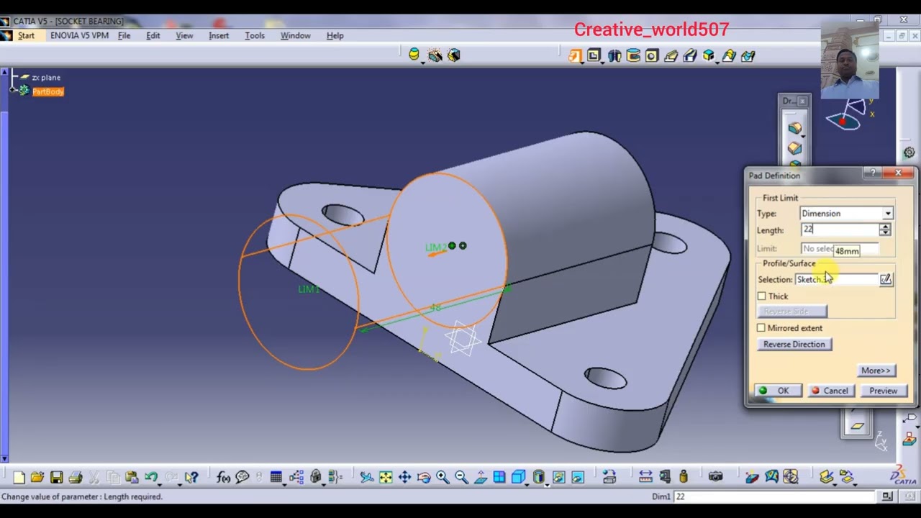921x518 pixels.
Task: Select the PartBody node in tree
Action: 47,91
